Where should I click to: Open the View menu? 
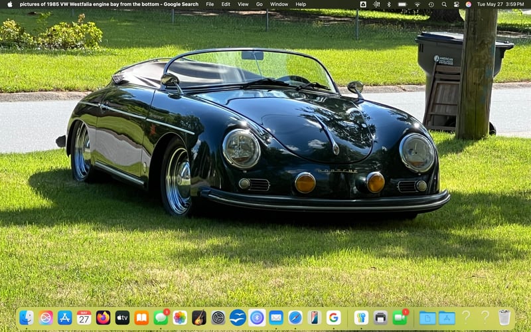[243, 5]
